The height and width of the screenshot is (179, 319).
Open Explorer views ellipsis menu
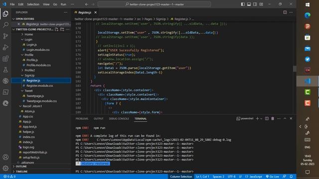point(65,12)
